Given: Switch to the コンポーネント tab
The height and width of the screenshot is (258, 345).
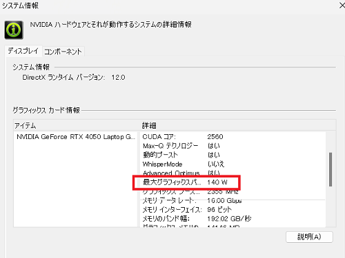Looking at the screenshot, I should (x=63, y=52).
